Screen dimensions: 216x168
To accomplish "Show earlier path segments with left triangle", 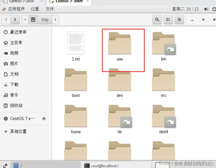I will (x=25, y=20).
